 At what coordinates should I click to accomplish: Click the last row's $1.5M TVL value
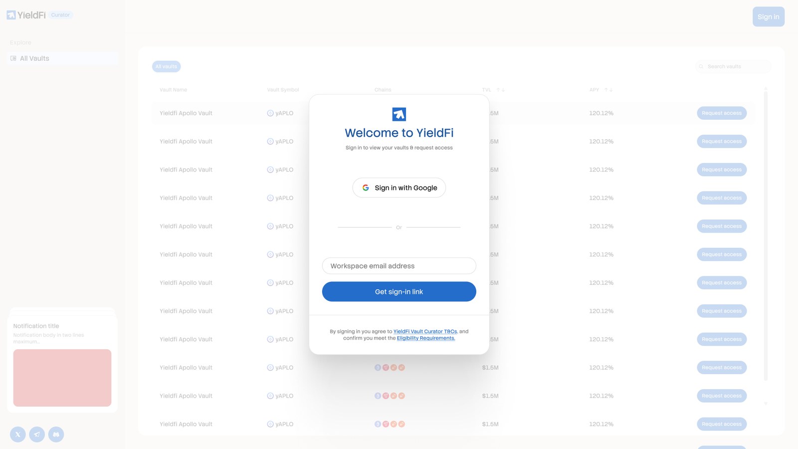(x=490, y=424)
